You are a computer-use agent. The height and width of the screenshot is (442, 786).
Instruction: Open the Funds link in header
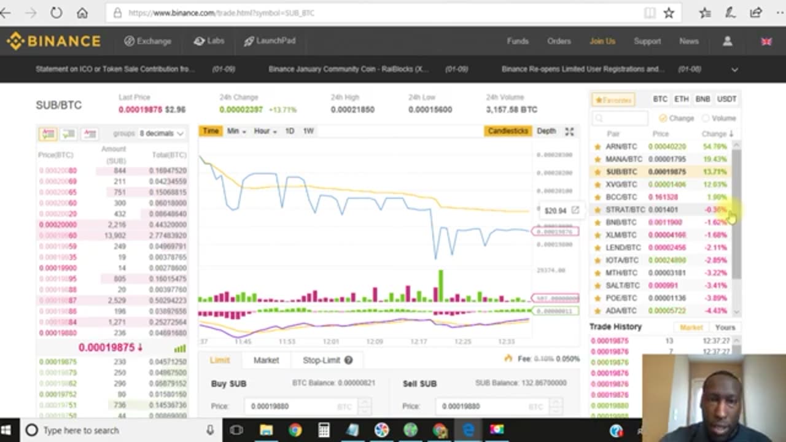(x=518, y=41)
